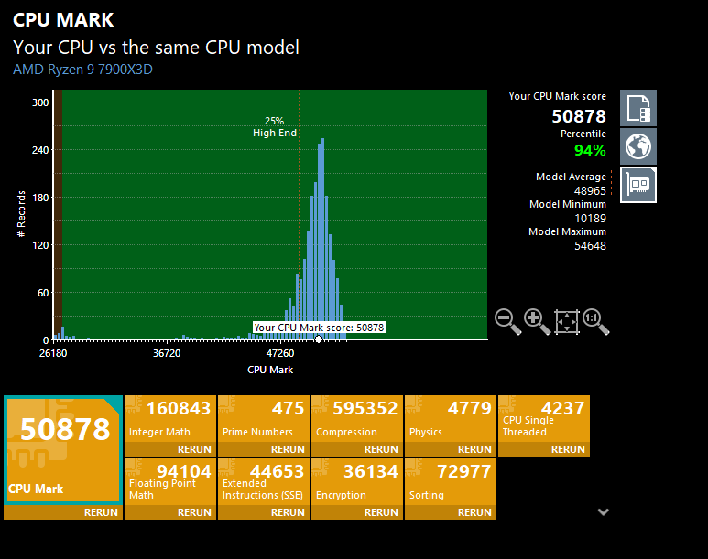
Task: Select the CPU Single Threaded 4237 tile
Action: [x=544, y=419]
